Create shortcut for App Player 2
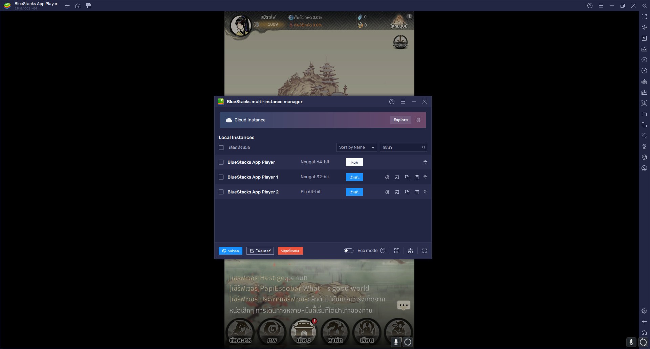This screenshot has width=650, height=349. pyautogui.click(x=397, y=192)
